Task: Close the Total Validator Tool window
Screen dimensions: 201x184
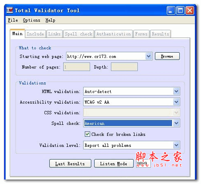Action: 190,10
